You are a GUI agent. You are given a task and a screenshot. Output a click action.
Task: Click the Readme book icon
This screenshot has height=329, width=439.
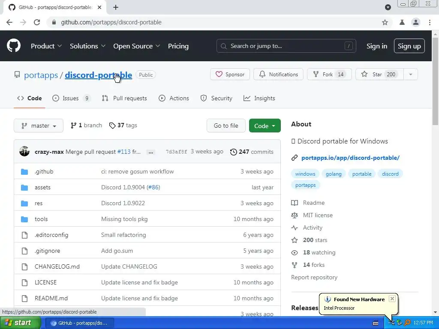294,203
